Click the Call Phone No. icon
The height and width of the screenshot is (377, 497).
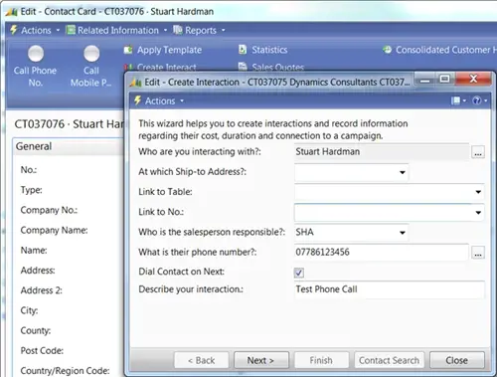click(x=36, y=54)
